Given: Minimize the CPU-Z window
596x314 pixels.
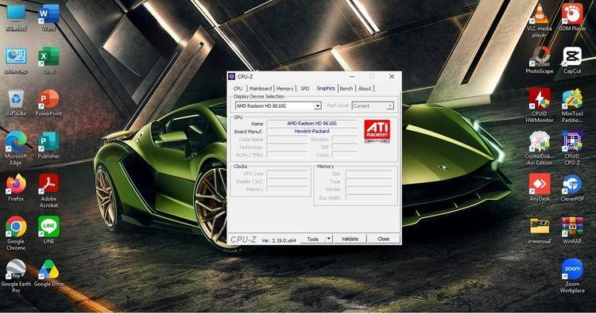Looking at the screenshot, I should tap(352, 77).
